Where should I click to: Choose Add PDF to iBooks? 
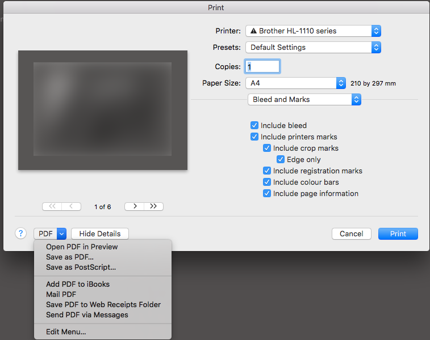tap(103, 284)
